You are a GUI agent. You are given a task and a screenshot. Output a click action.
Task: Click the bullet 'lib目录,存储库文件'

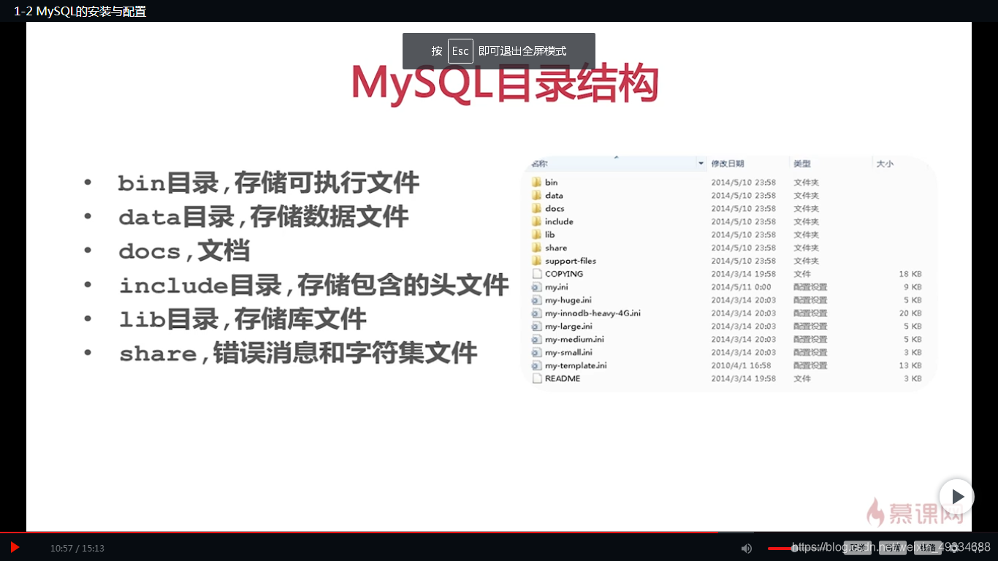[x=243, y=319]
